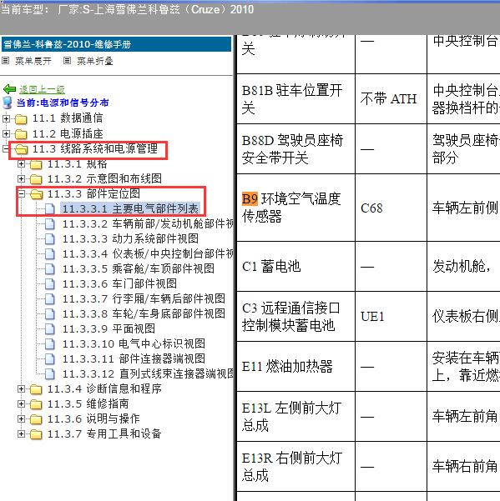Image resolution: width=500 pixels, height=501 pixels.
Task: Click the page icon for 11.3.3.12
Action: pos(49,374)
